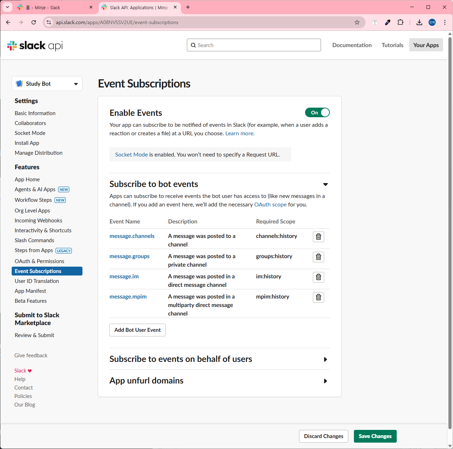
Task: Go back using the browser back arrow
Action: (8, 22)
